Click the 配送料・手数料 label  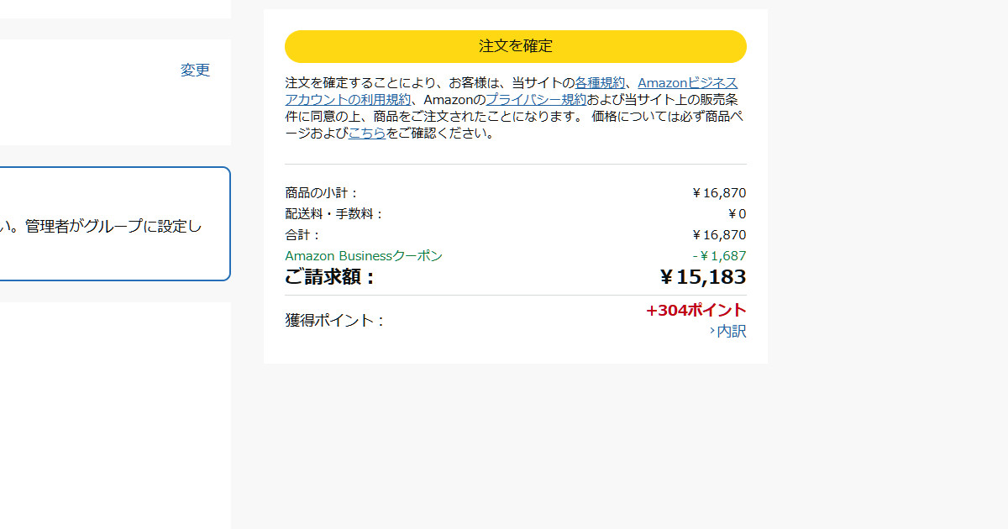click(x=334, y=214)
